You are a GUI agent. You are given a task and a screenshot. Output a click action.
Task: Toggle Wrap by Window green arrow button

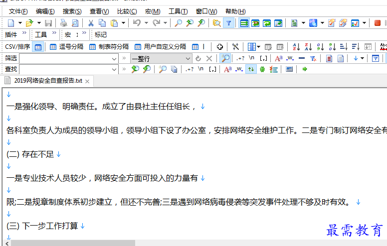pos(266,23)
